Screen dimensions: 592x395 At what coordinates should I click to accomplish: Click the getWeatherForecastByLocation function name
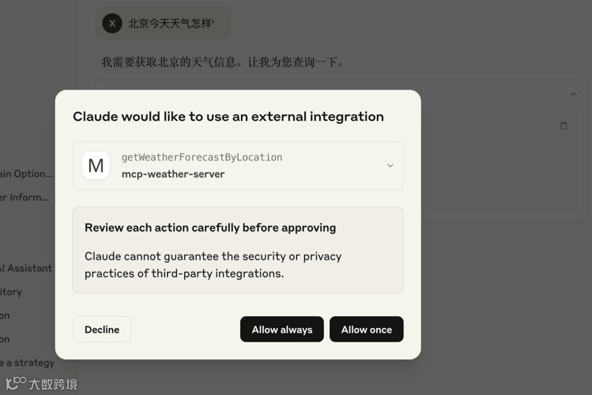pyautogui.click(x=201, y=157)
